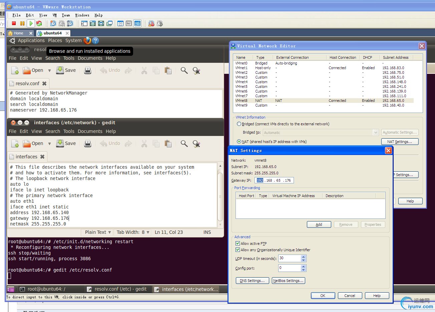Click the DNS Settings button
This screenshot has width=435, height=312.
[x=252, y=281]
